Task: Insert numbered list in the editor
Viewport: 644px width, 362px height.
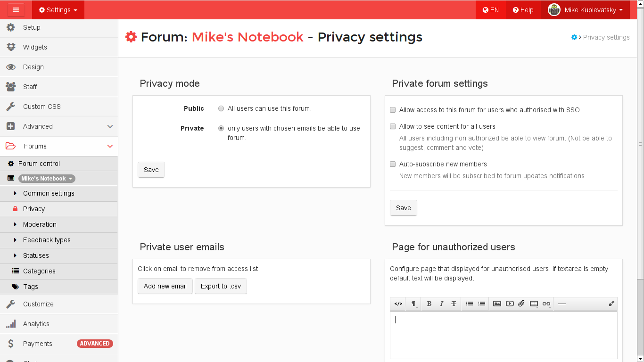Action: pyautogui.click(x=481, y=304)
